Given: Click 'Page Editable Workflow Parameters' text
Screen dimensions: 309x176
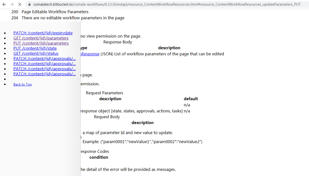Looking at the screenshot, I should [x=55, y=12].
